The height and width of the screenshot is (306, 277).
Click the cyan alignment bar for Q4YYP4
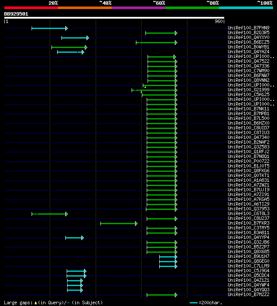click(x=74, y=238)
